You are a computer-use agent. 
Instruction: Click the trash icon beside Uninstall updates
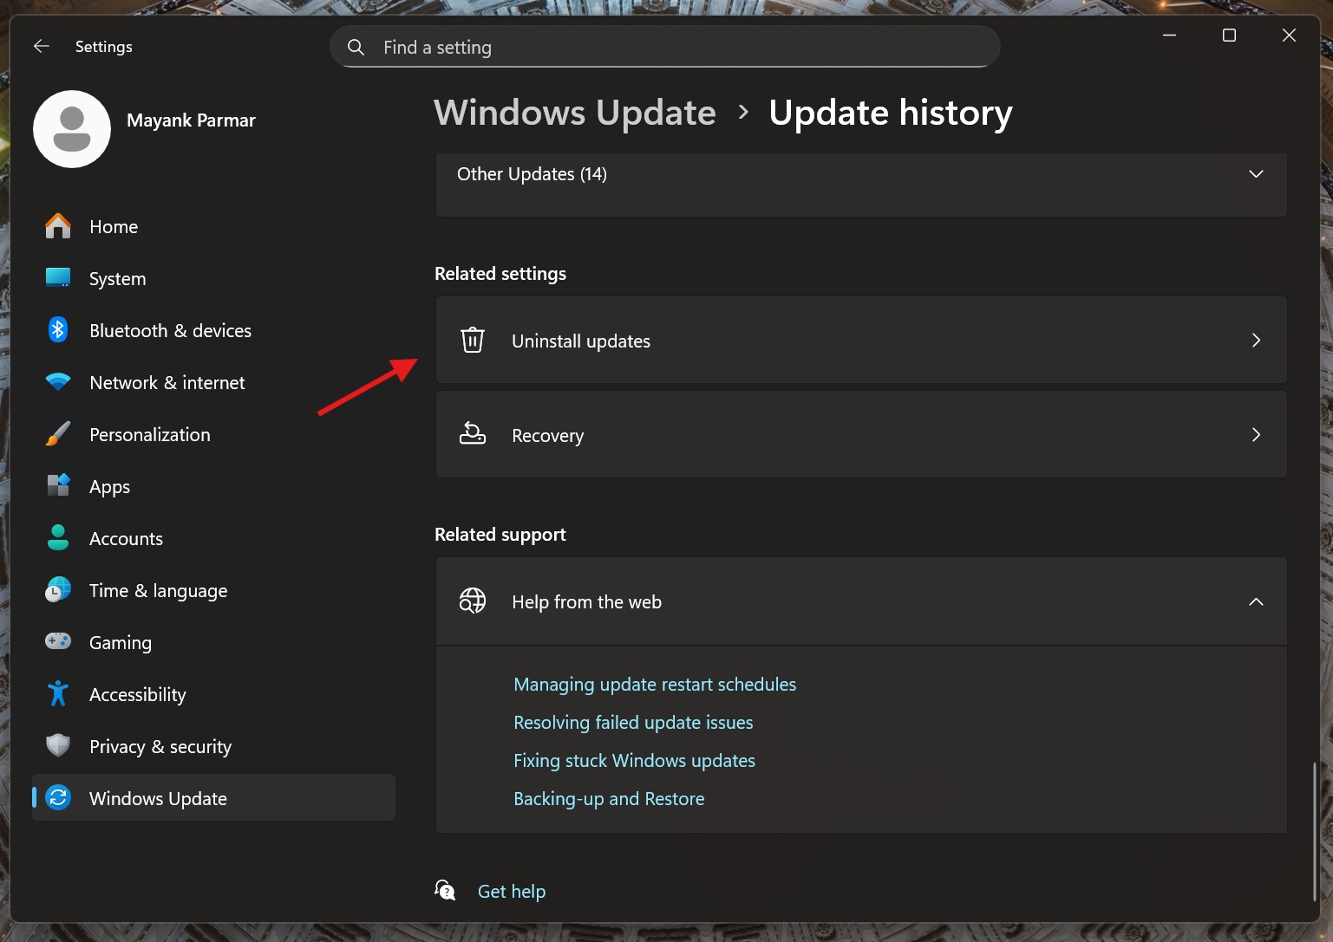tap(473, 340)
